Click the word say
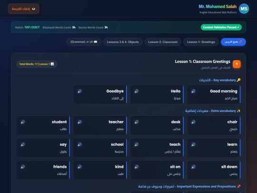This screenshot has width=257, height=193. [63, 144]
